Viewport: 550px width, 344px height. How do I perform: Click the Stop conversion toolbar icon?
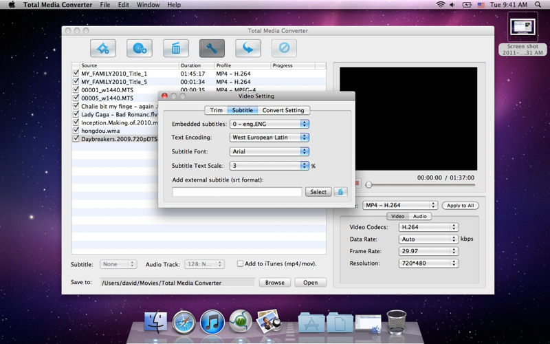[x=284, y=48]
